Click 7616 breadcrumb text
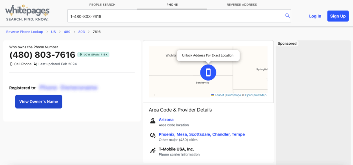 pyautogui.click(x=96, y=32)
